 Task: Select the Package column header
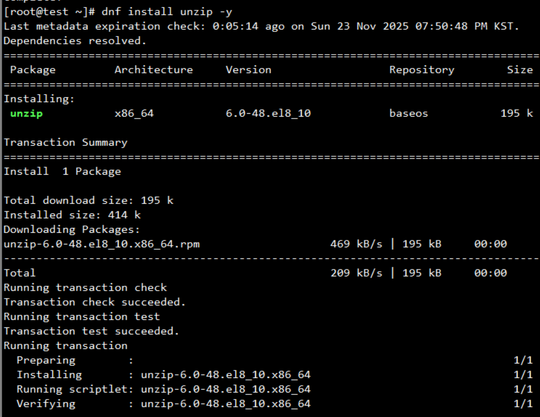tap(33, 70)
